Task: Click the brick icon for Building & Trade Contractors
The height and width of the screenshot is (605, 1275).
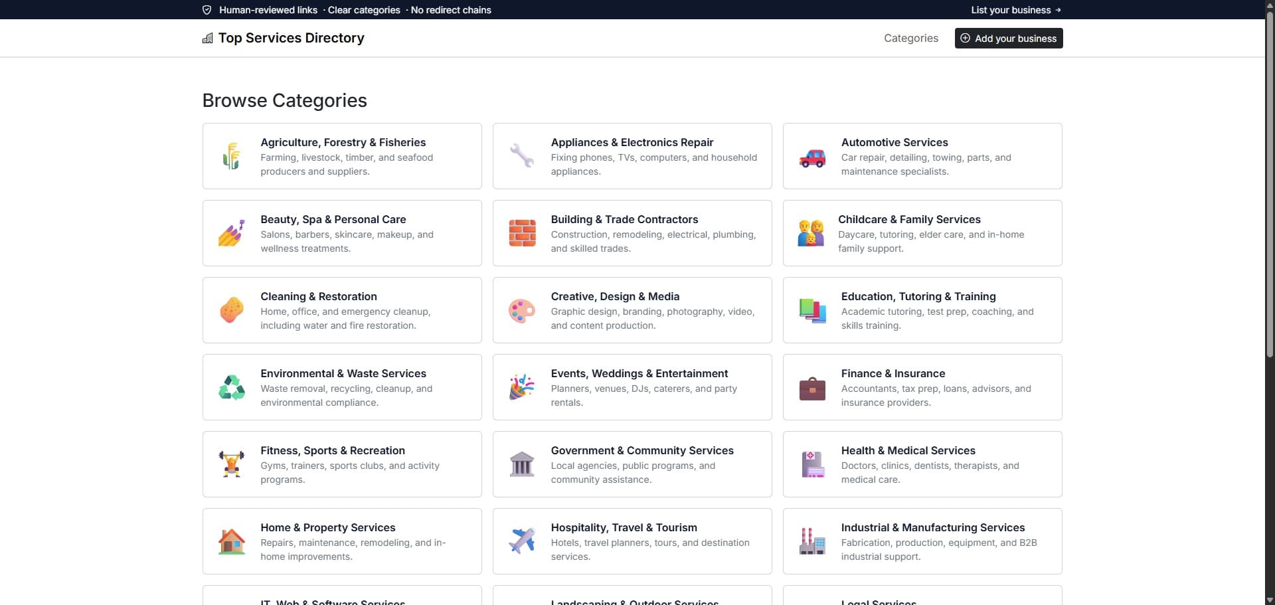Action: 521,232
